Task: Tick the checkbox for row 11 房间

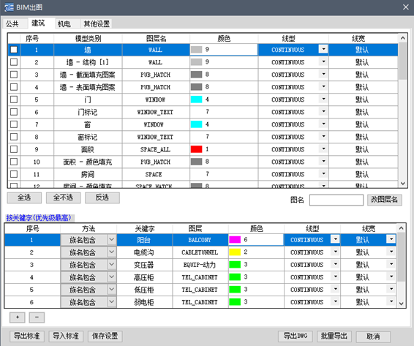Action: click(x=14, y=174)
